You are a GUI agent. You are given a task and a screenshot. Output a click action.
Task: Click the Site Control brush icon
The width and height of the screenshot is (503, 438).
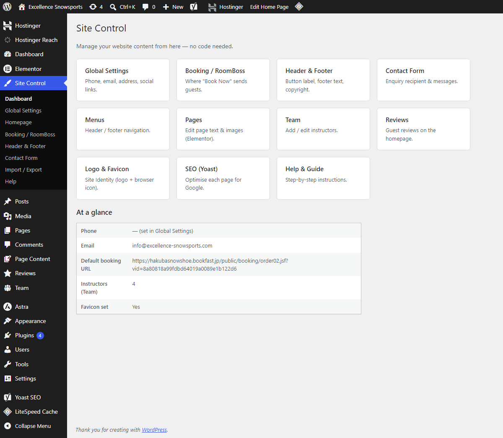pyautogui.click(x=8, y=83)
